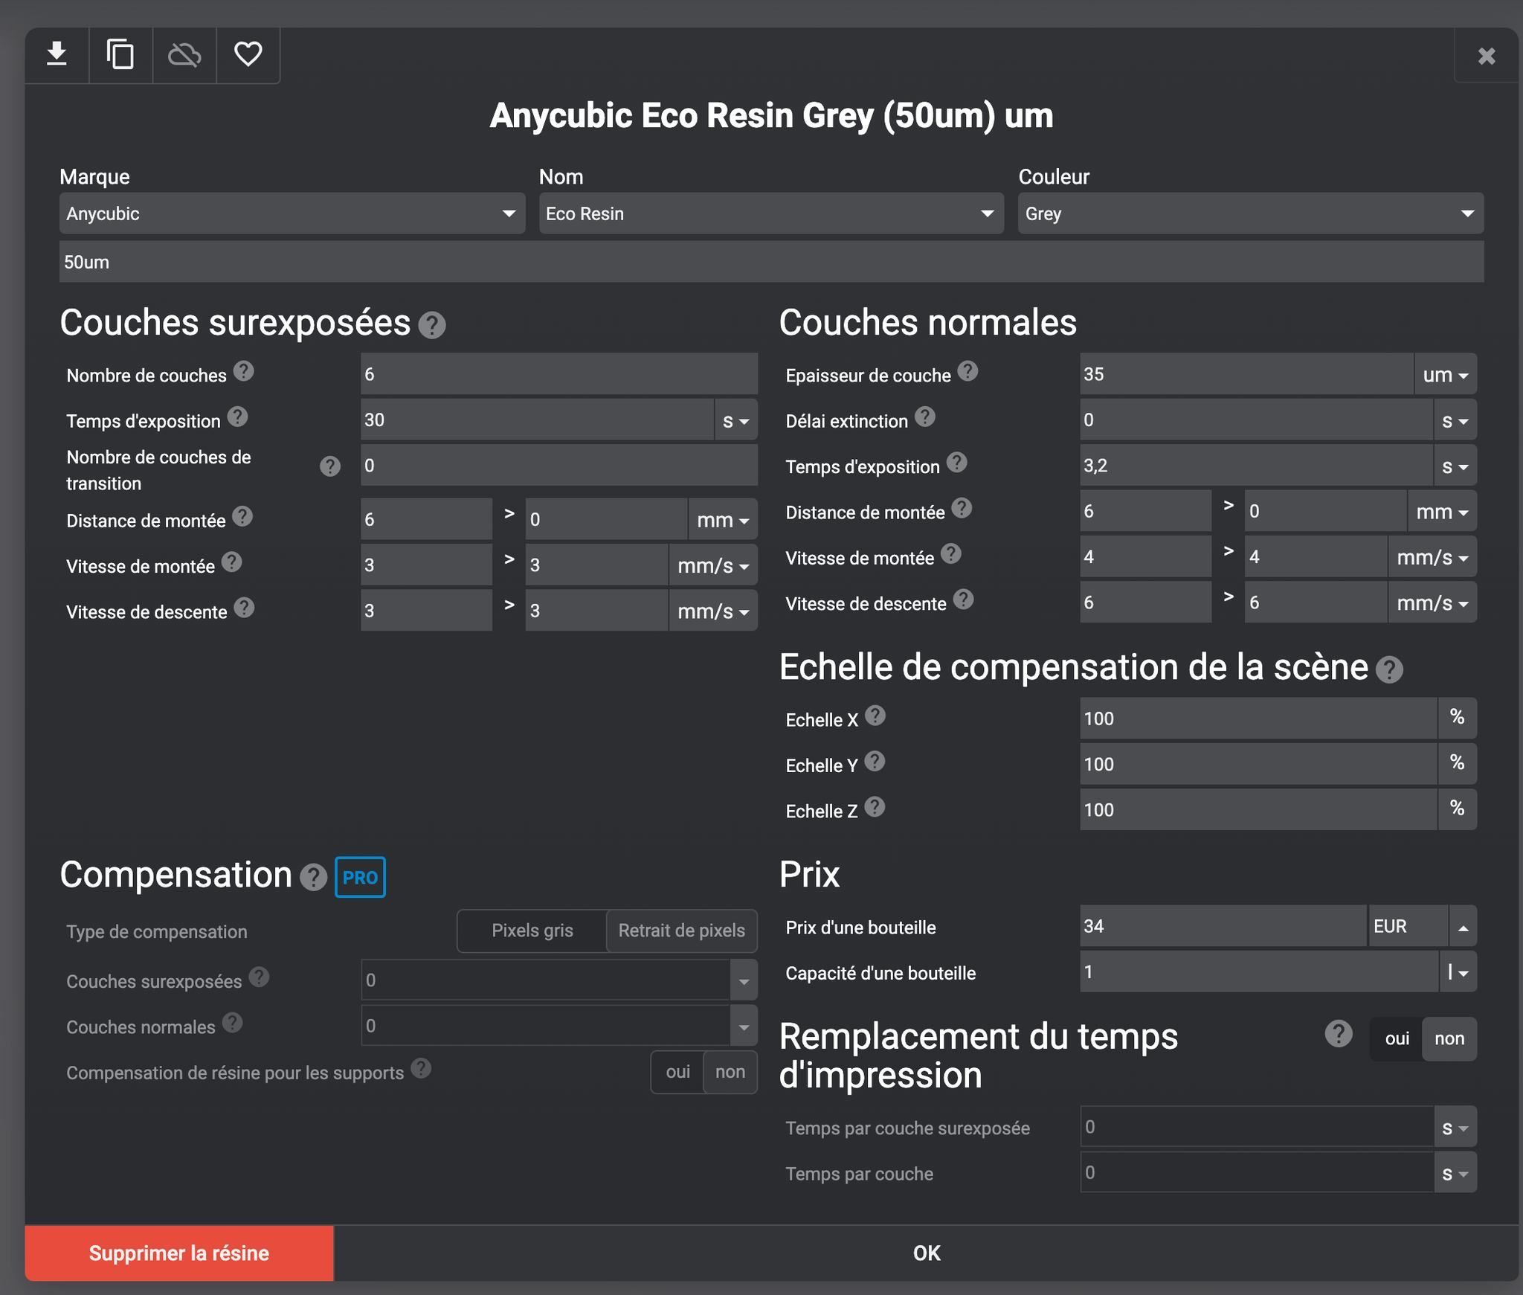Show help for normal Temps d'exposition
The image size is (1523, 1295).
(957, 463)
